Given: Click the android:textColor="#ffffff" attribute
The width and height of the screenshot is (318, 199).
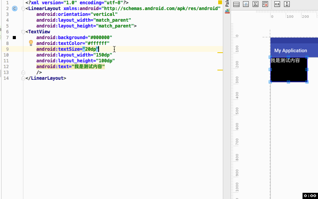Looking at the screenshot, I should (73, 43).
